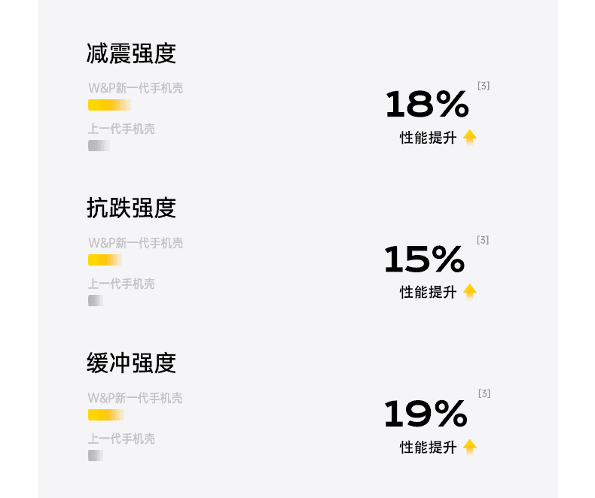The height and width of the screenshot is (498, 595).
Task: Click 上一代手机壳 label under 缓冲强度
Action: click(x=121, y=439)
